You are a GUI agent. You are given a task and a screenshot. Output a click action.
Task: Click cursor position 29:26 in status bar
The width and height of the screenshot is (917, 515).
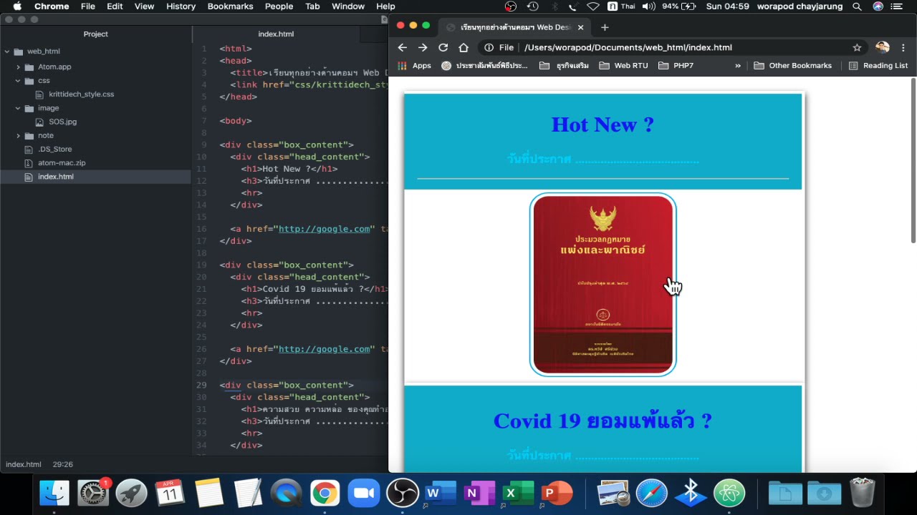[x=63, y=464]
